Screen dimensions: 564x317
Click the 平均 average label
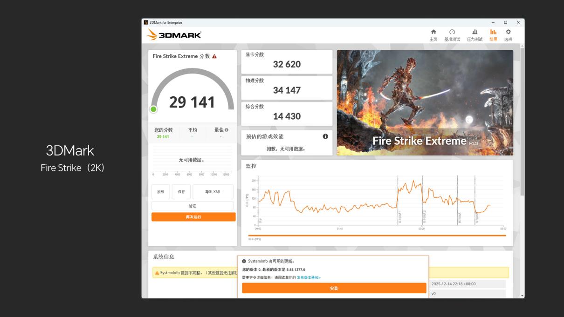193,130
